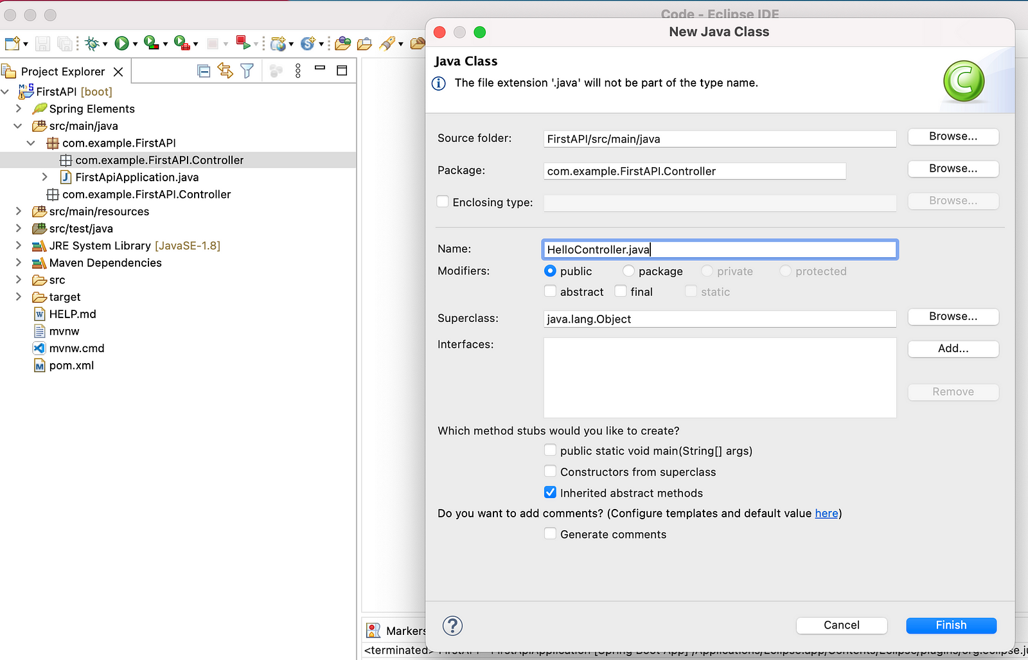Open the Run button dropdown arrow
This screenshot has width=1028, height=660.
click(135, 44)
